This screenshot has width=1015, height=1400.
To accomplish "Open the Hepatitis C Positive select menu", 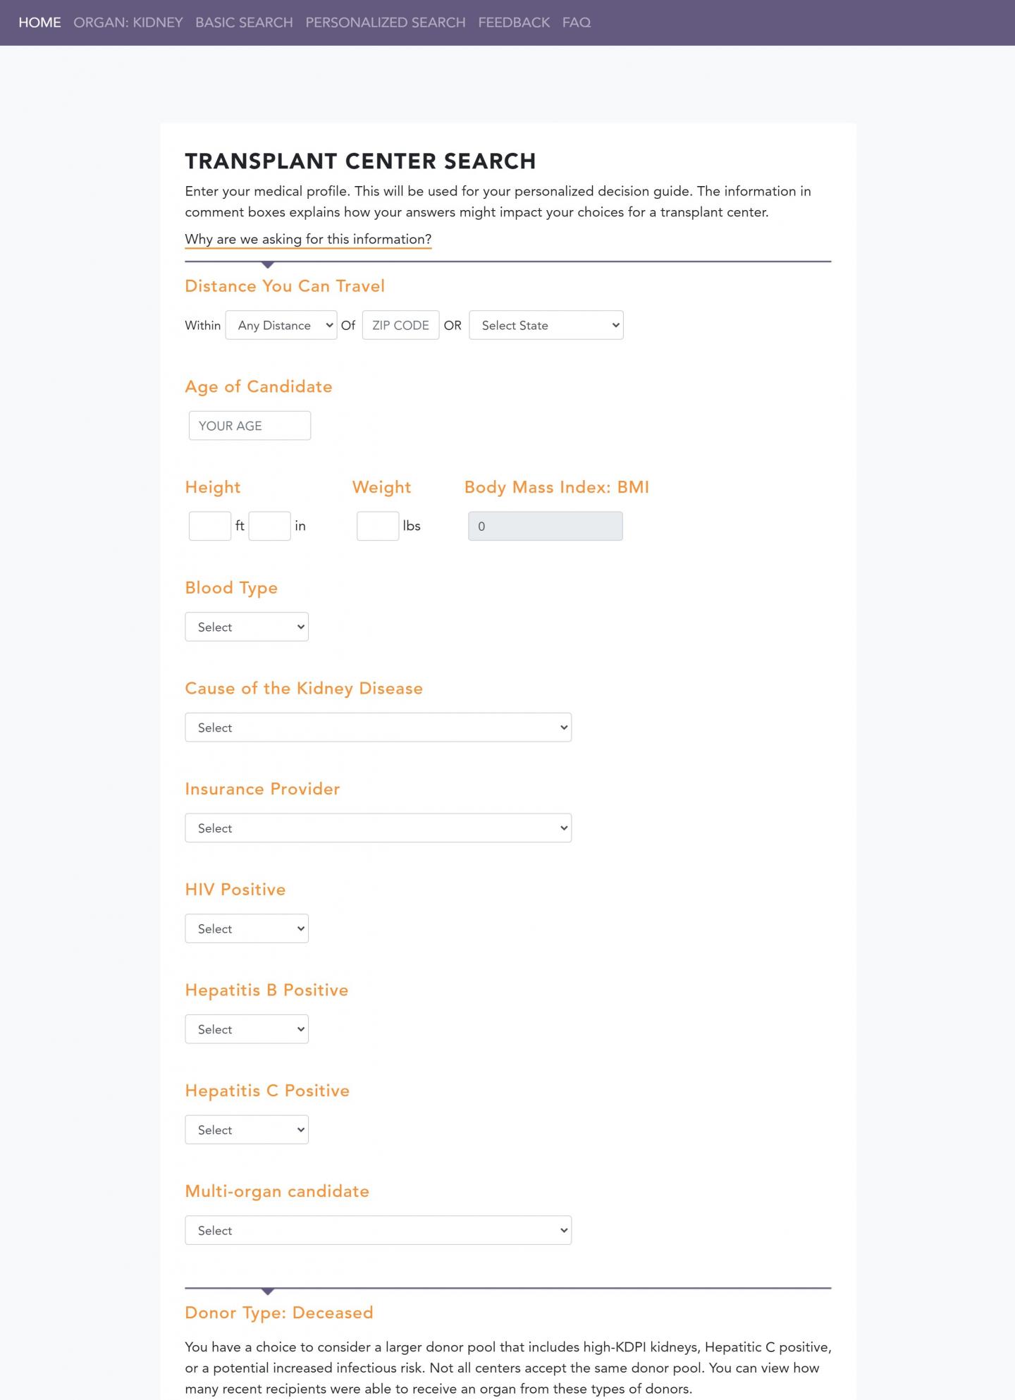I will 246,1129.
